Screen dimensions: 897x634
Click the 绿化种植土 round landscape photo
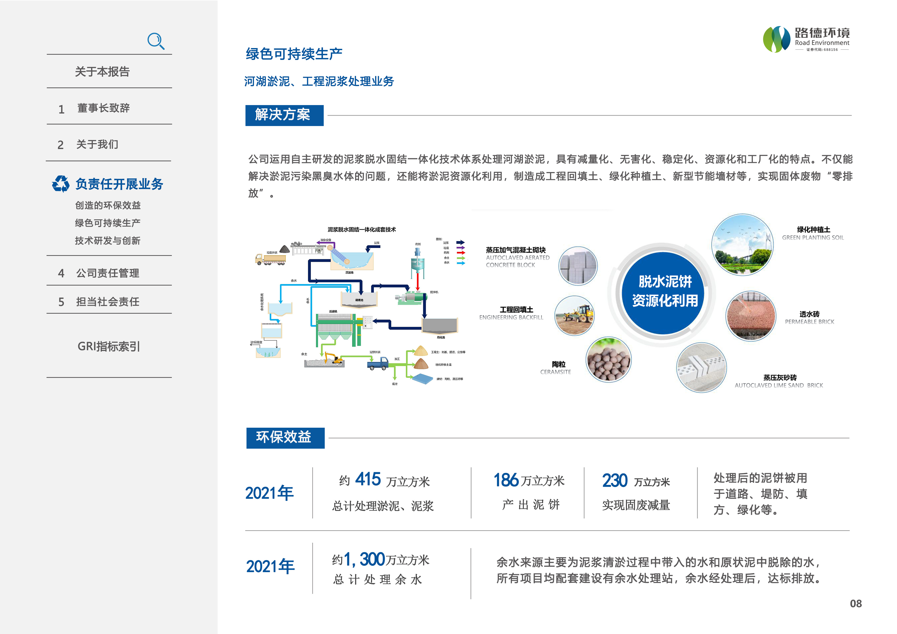(742, 245)
